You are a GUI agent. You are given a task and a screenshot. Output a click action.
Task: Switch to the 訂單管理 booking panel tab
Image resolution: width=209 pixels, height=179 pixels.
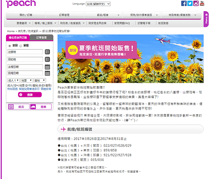click(x=42, y=38)
